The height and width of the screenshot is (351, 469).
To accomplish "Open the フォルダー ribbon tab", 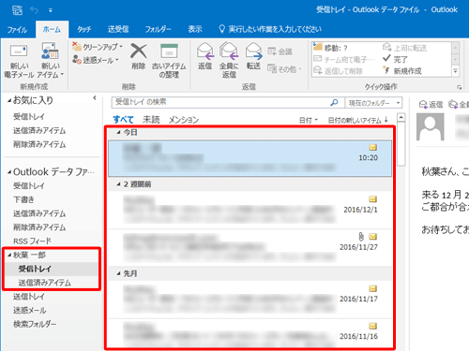I will [x=158, y=29].
